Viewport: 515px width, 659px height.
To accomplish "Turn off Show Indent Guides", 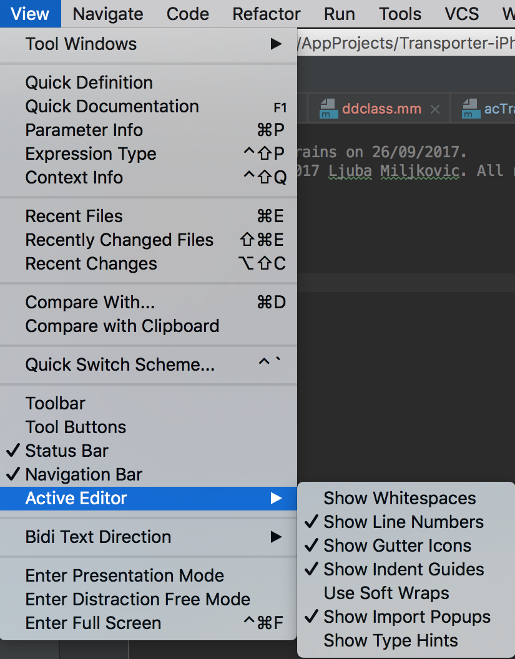I will (x=403, y=569).
